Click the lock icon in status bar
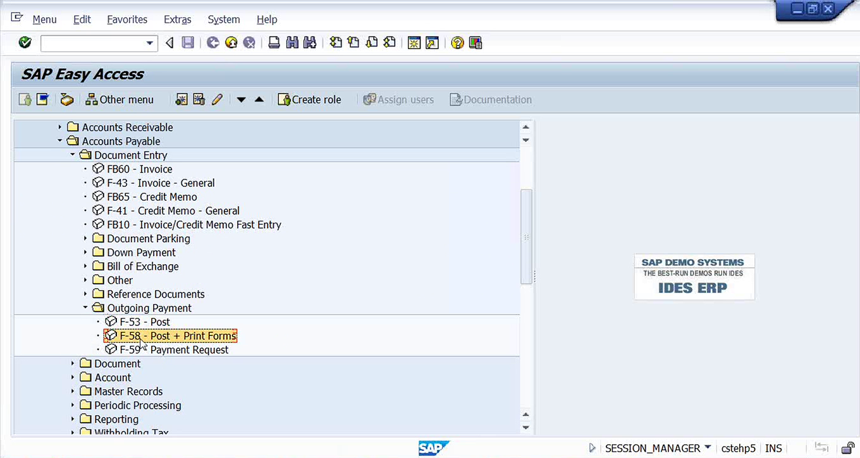860x458 pixels. [x=849, y=448]
